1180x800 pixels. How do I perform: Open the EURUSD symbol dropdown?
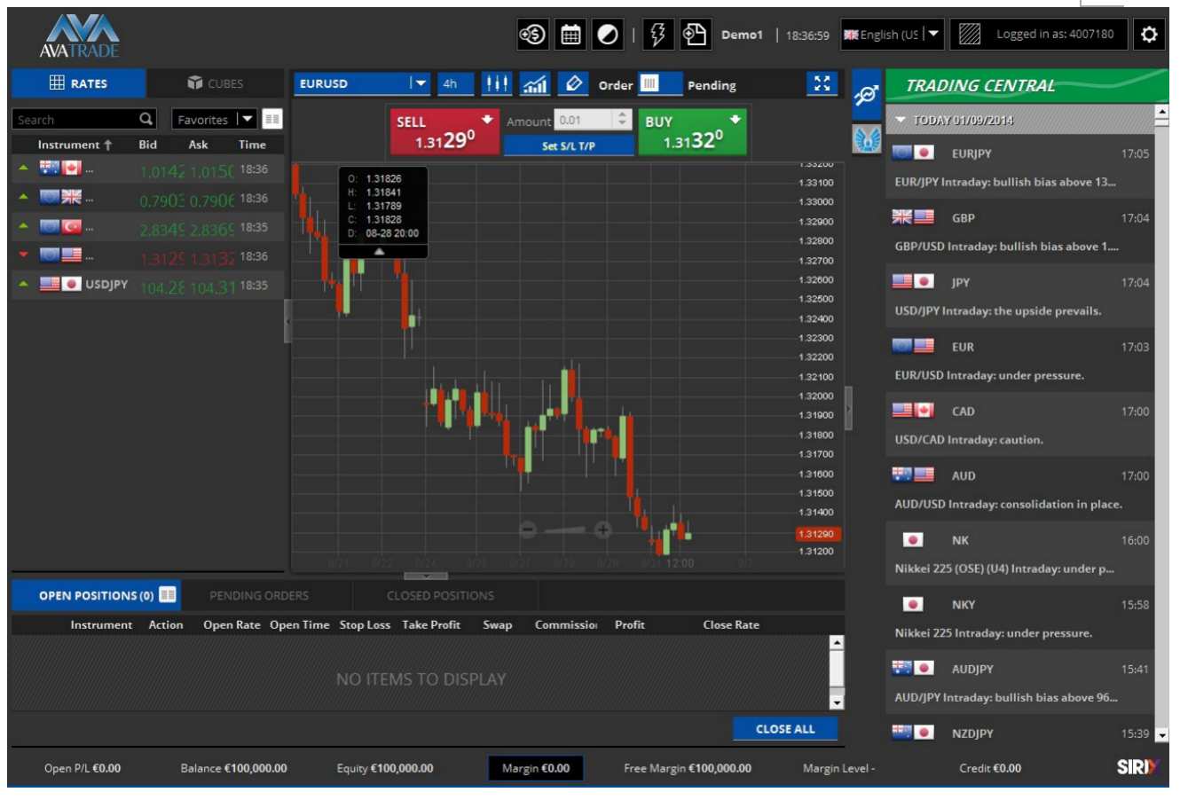click(x=420, y=84)
